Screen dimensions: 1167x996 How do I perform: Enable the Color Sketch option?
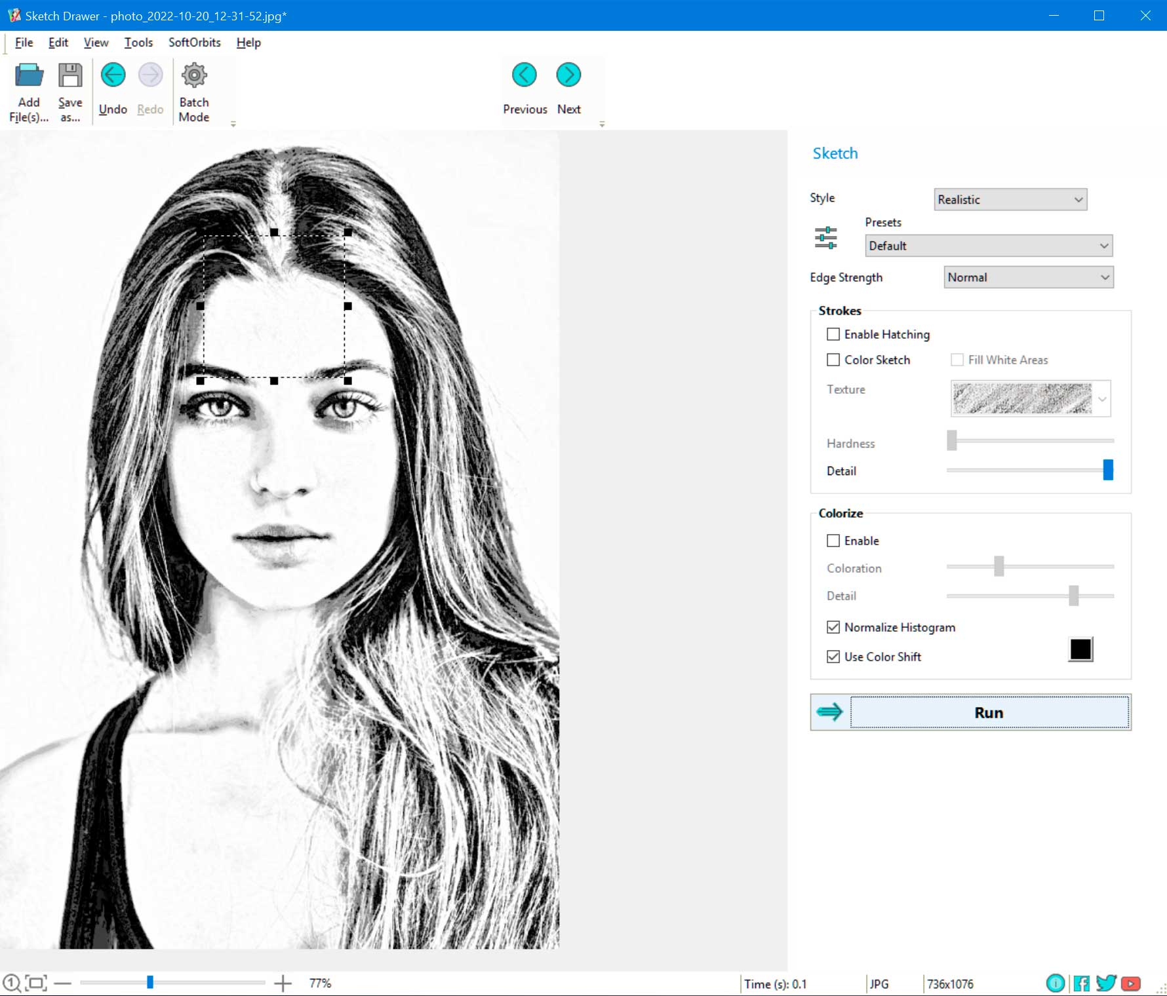tap(833, 360)
